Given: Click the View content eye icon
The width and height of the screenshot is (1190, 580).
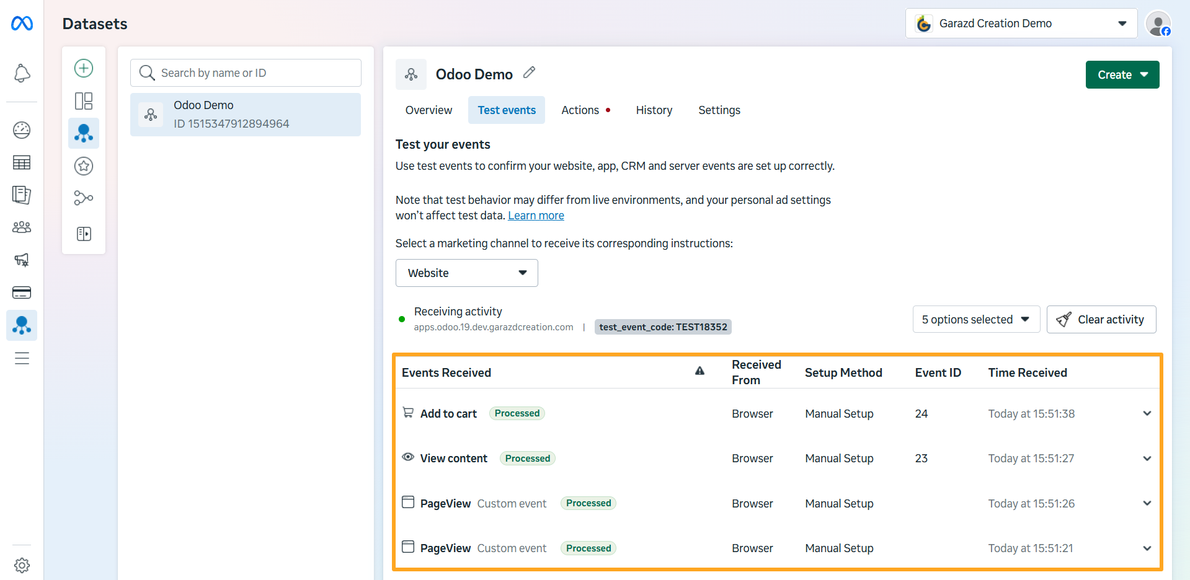Looking at the screenshot, I should point(408,457).
